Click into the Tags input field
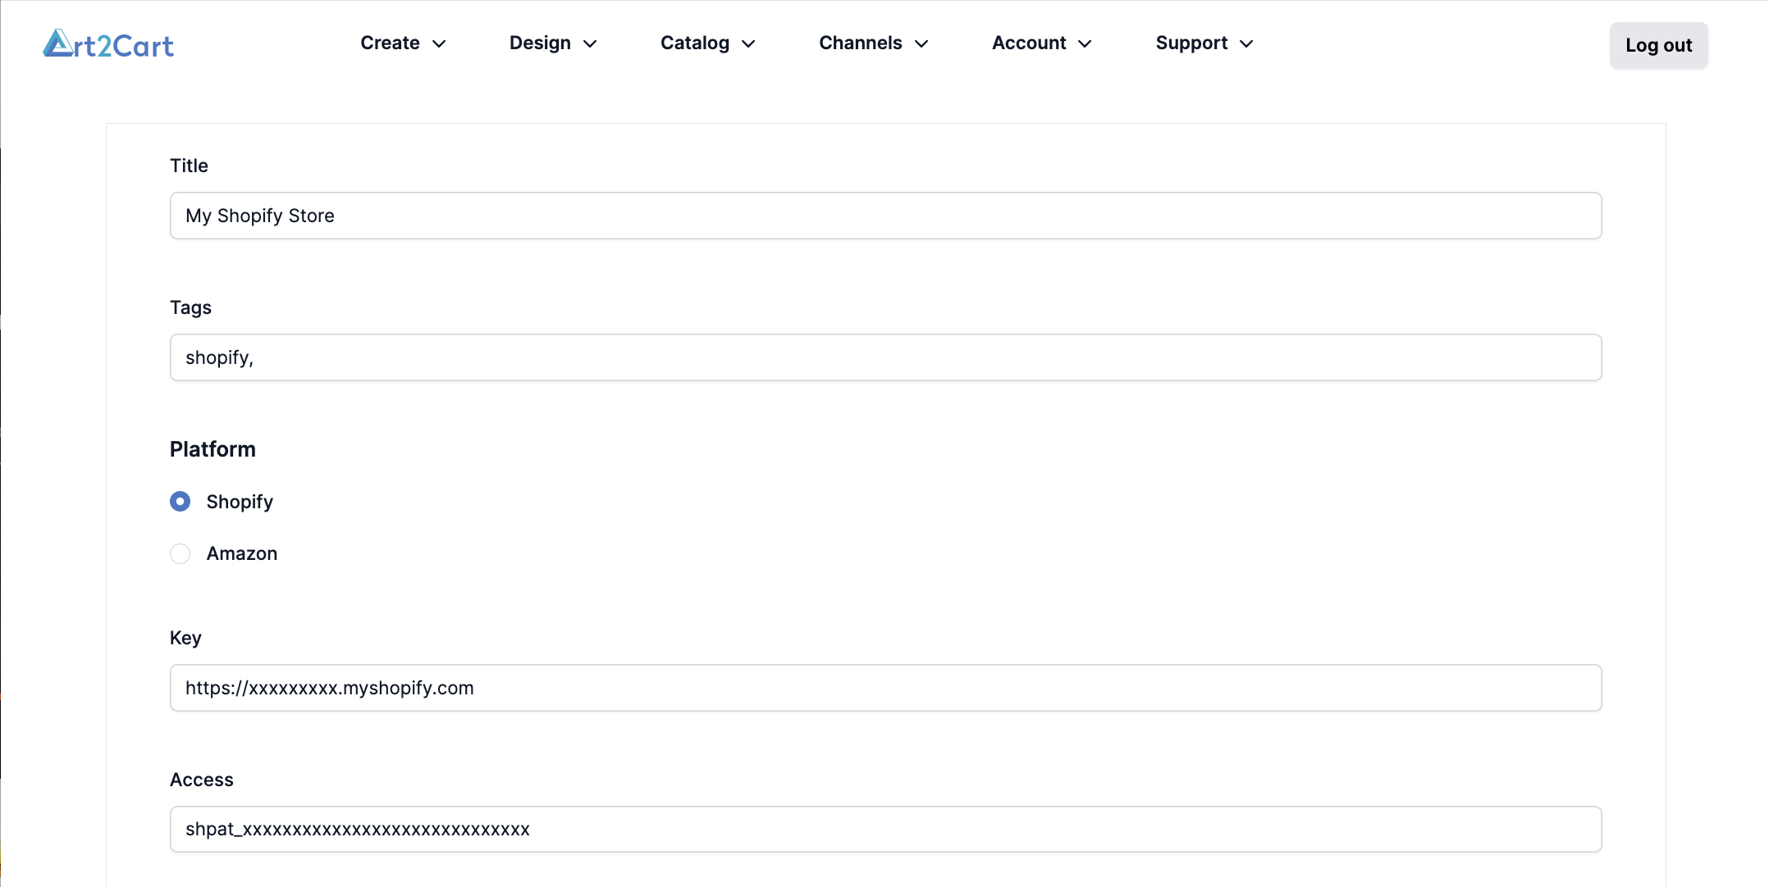 (x=885, y=357)
